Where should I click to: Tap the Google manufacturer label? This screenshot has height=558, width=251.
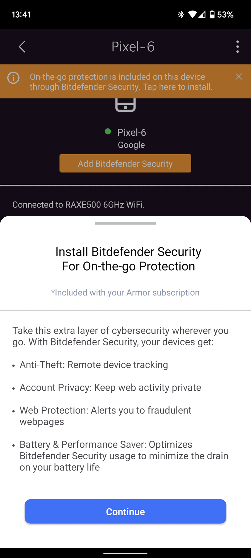[131, 145]
